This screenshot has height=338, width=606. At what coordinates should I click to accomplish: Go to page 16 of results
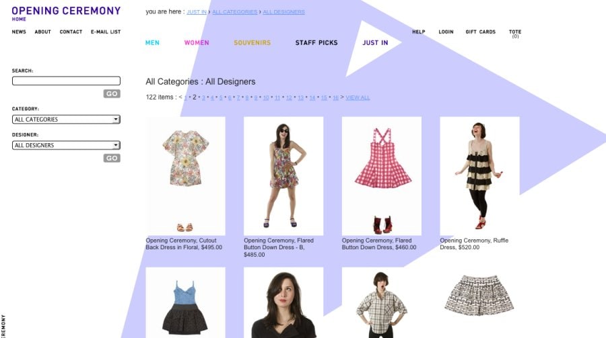pyautogui.click(x=335, y=98)
